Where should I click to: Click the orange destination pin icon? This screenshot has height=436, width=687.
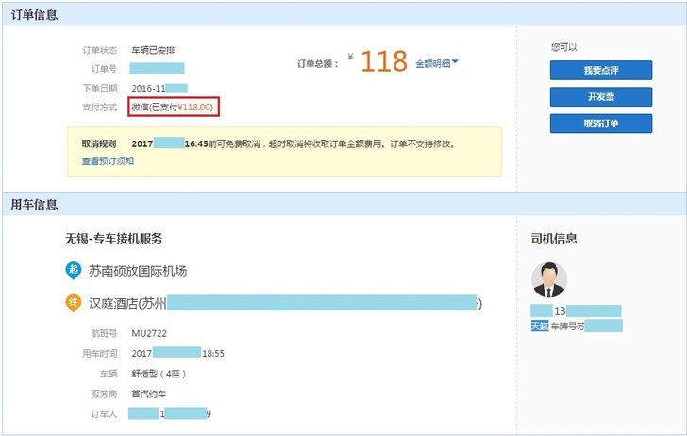tap(73, 303)
